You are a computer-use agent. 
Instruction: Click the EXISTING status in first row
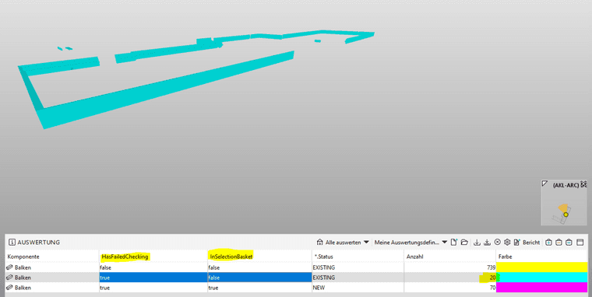tap(358, 267)
